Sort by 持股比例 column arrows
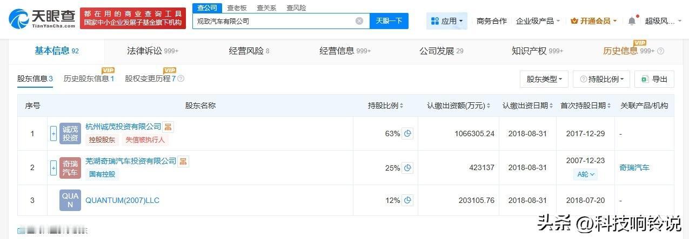The height and width of the screenshot is (239, 689). click(x=402, y=106)
